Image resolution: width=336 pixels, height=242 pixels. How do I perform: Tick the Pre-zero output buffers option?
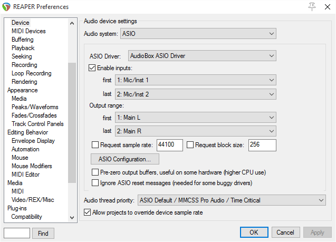tap(95, 172)
